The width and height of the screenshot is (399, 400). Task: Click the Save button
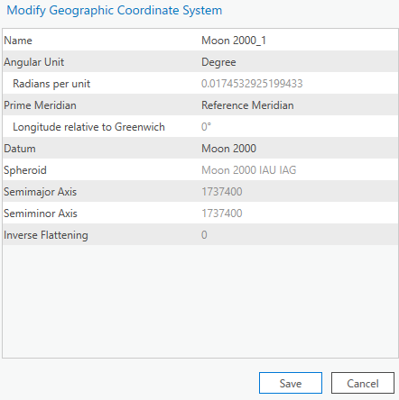coord(291,383)
